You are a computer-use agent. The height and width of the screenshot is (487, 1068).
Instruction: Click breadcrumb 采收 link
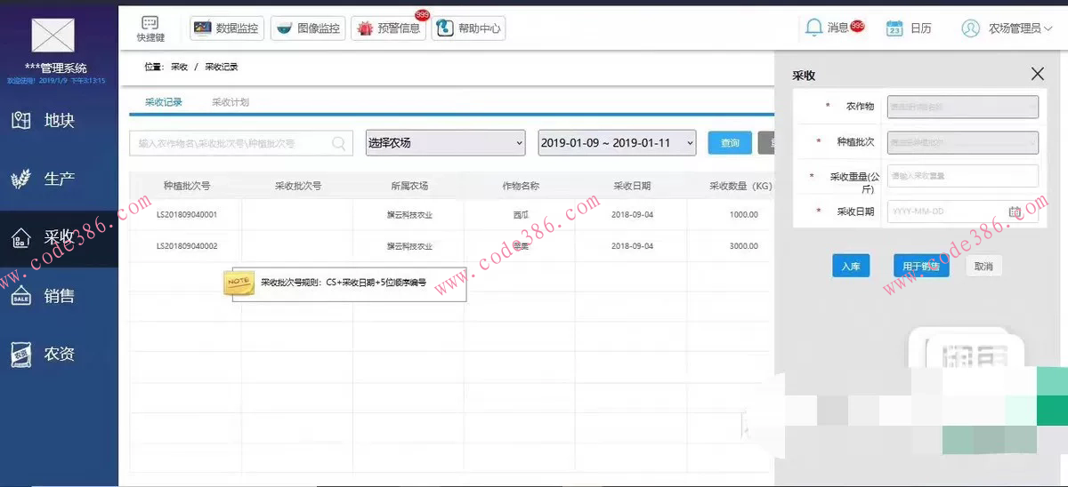[x=180, y=67]
